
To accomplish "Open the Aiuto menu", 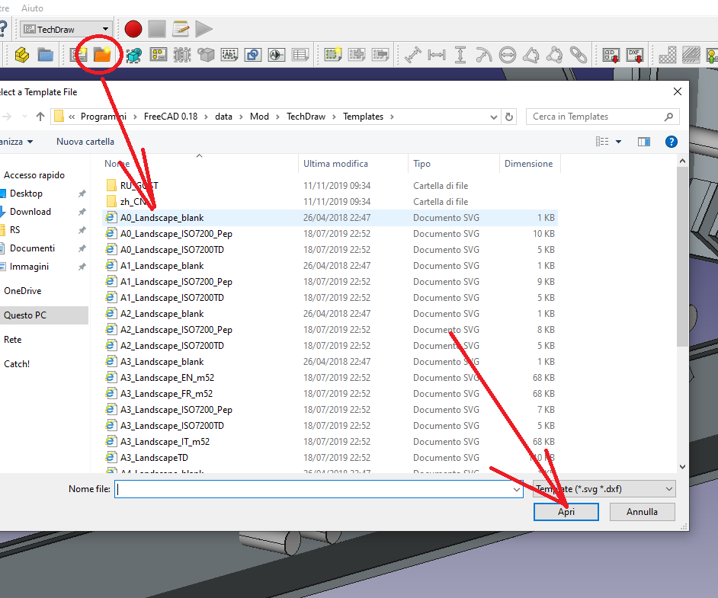I will pyautogui.click(x=32, y=8).
